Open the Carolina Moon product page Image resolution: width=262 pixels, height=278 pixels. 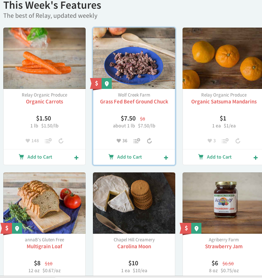tap(134, 246)
